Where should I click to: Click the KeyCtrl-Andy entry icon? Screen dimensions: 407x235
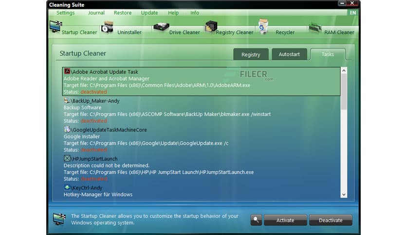coord(67,187)
